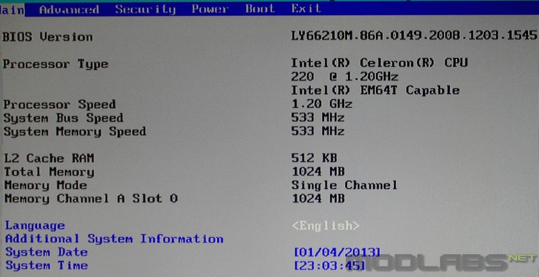Click Memory Channel A Slot 0 label
The height and width of the screenshot is (277, 539).
(91, 198)
